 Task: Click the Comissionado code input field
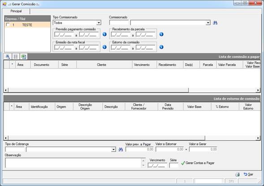[x=119, y=23]
